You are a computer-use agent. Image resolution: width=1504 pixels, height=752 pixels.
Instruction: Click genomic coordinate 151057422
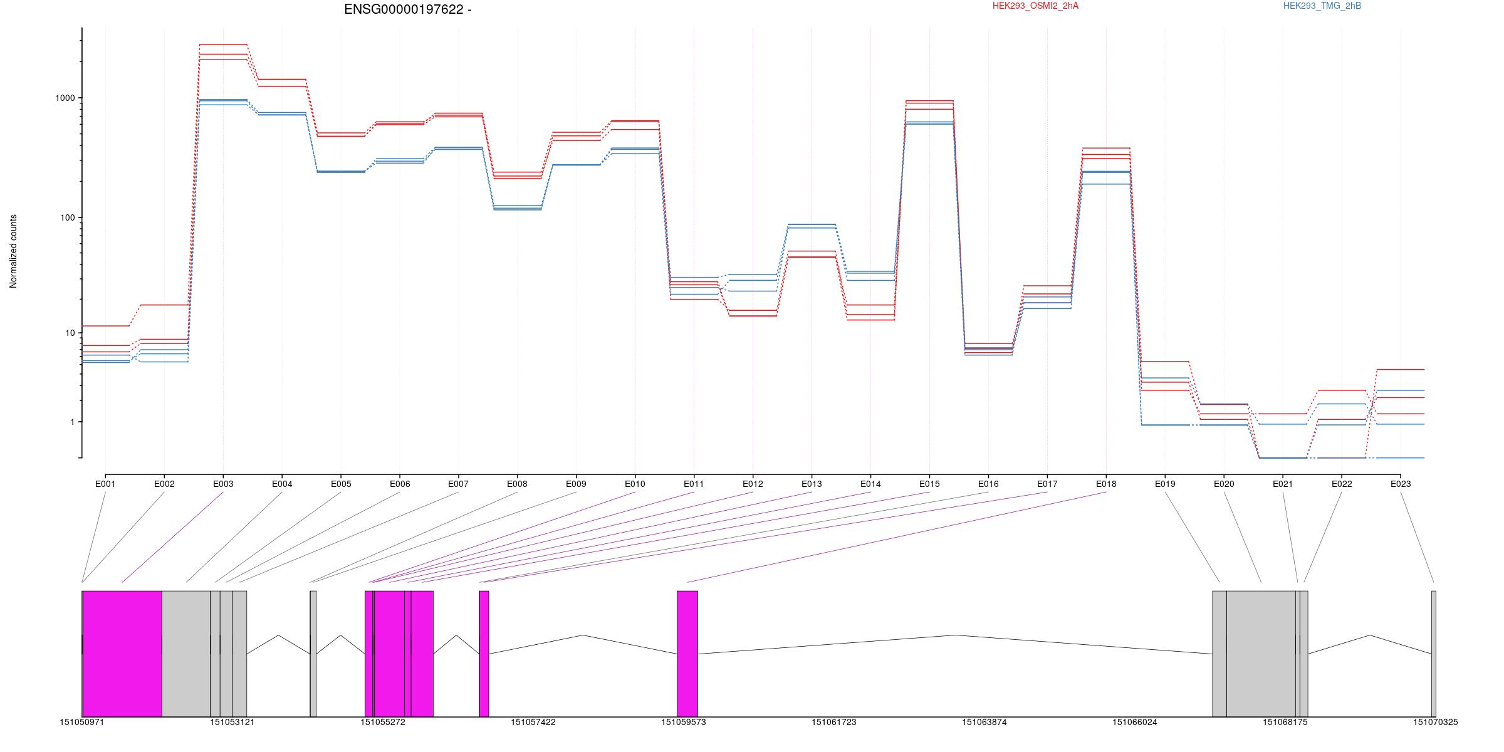tap(533, 722)
